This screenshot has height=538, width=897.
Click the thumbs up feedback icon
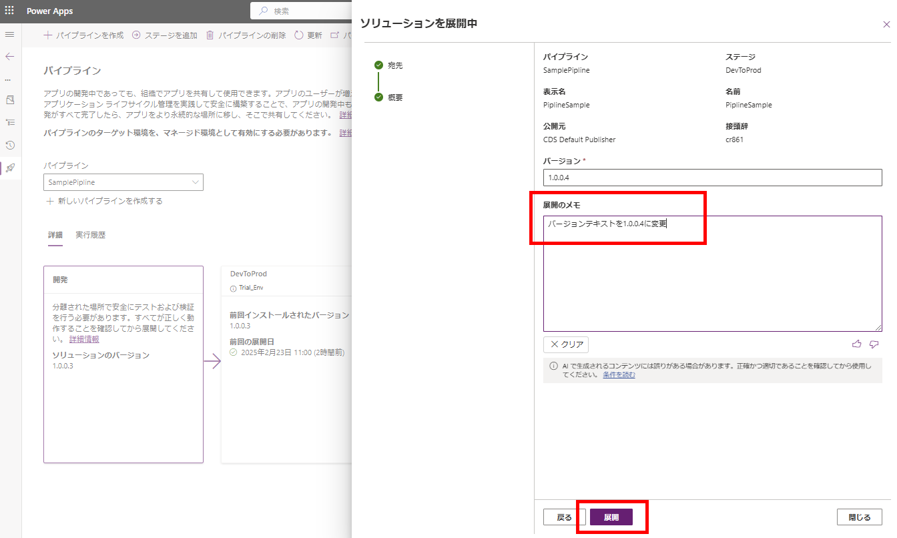point(857,344)
